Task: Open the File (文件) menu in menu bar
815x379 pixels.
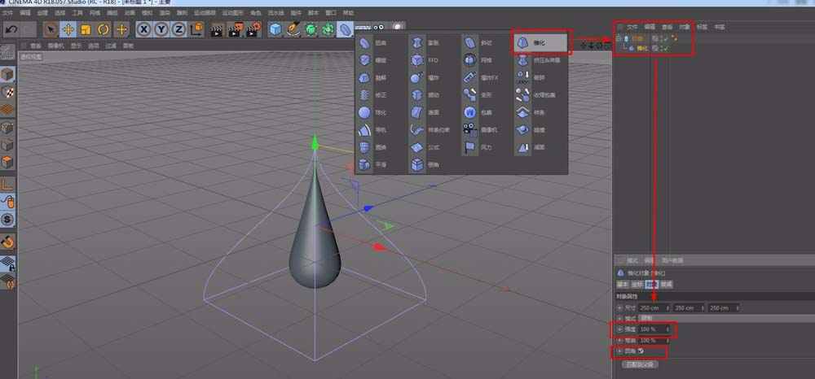Action: (632, 27)
